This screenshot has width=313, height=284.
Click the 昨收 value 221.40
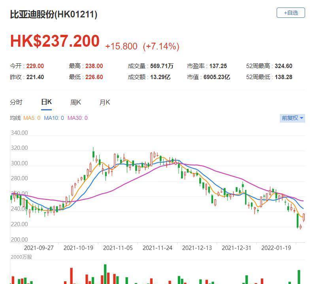[35, 77]
